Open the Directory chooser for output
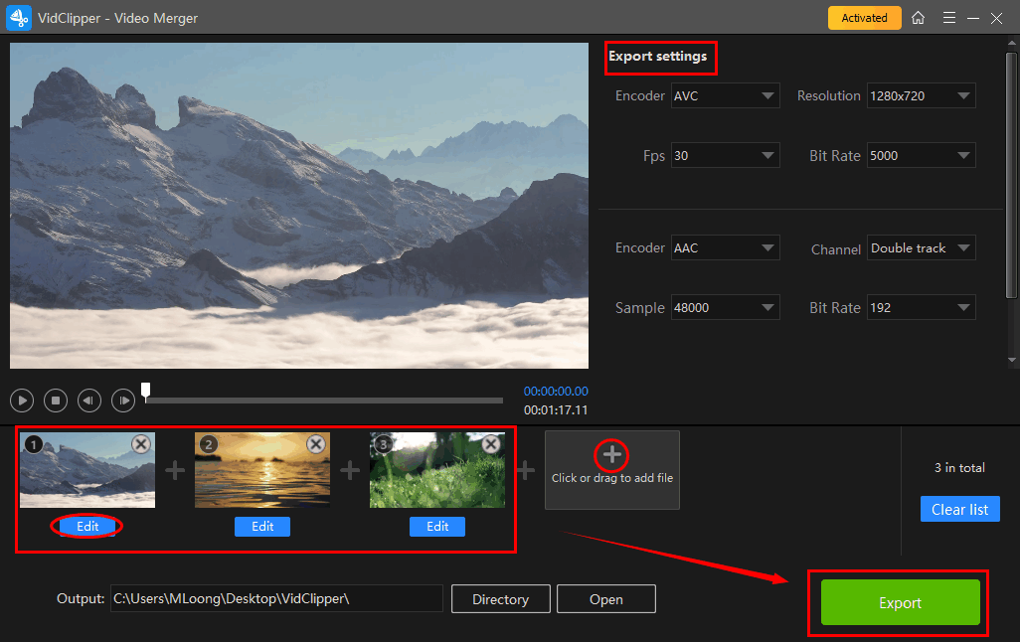The height and width of the screenshot is (642, 1020). tap(500, 599)
